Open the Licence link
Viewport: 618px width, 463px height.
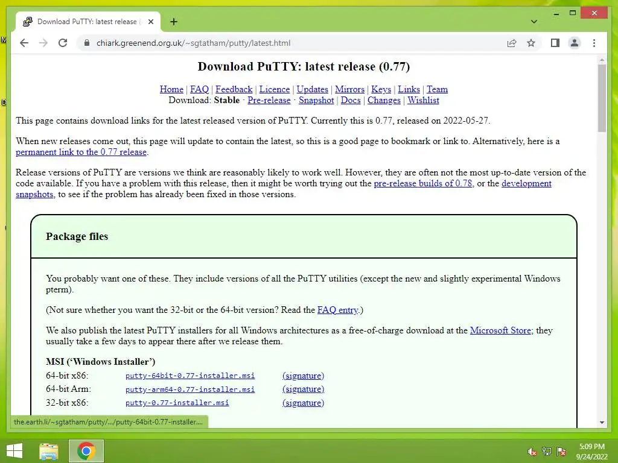tap(275, 89)
